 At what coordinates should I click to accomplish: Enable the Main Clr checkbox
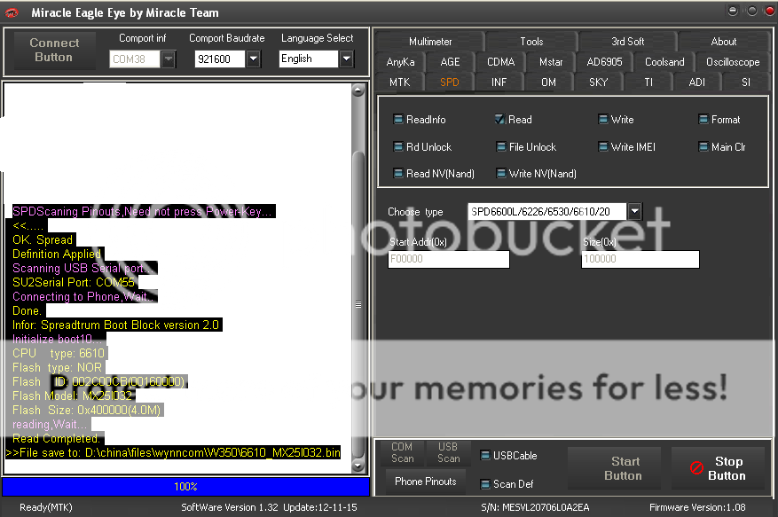point(703,146)
